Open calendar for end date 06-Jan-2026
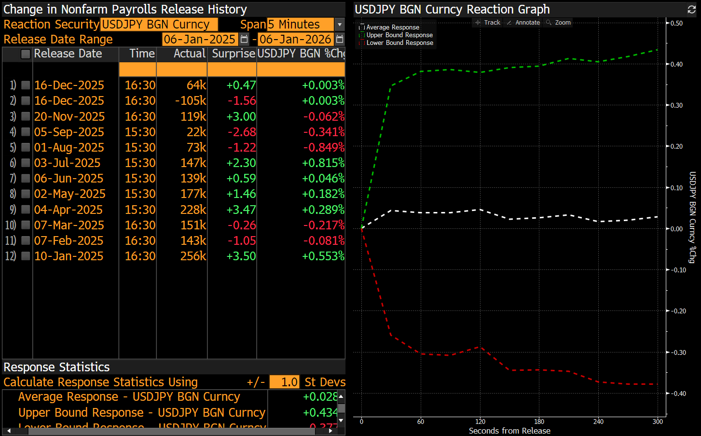The width and height of the screenshot is (701, 436). point(340,39)
